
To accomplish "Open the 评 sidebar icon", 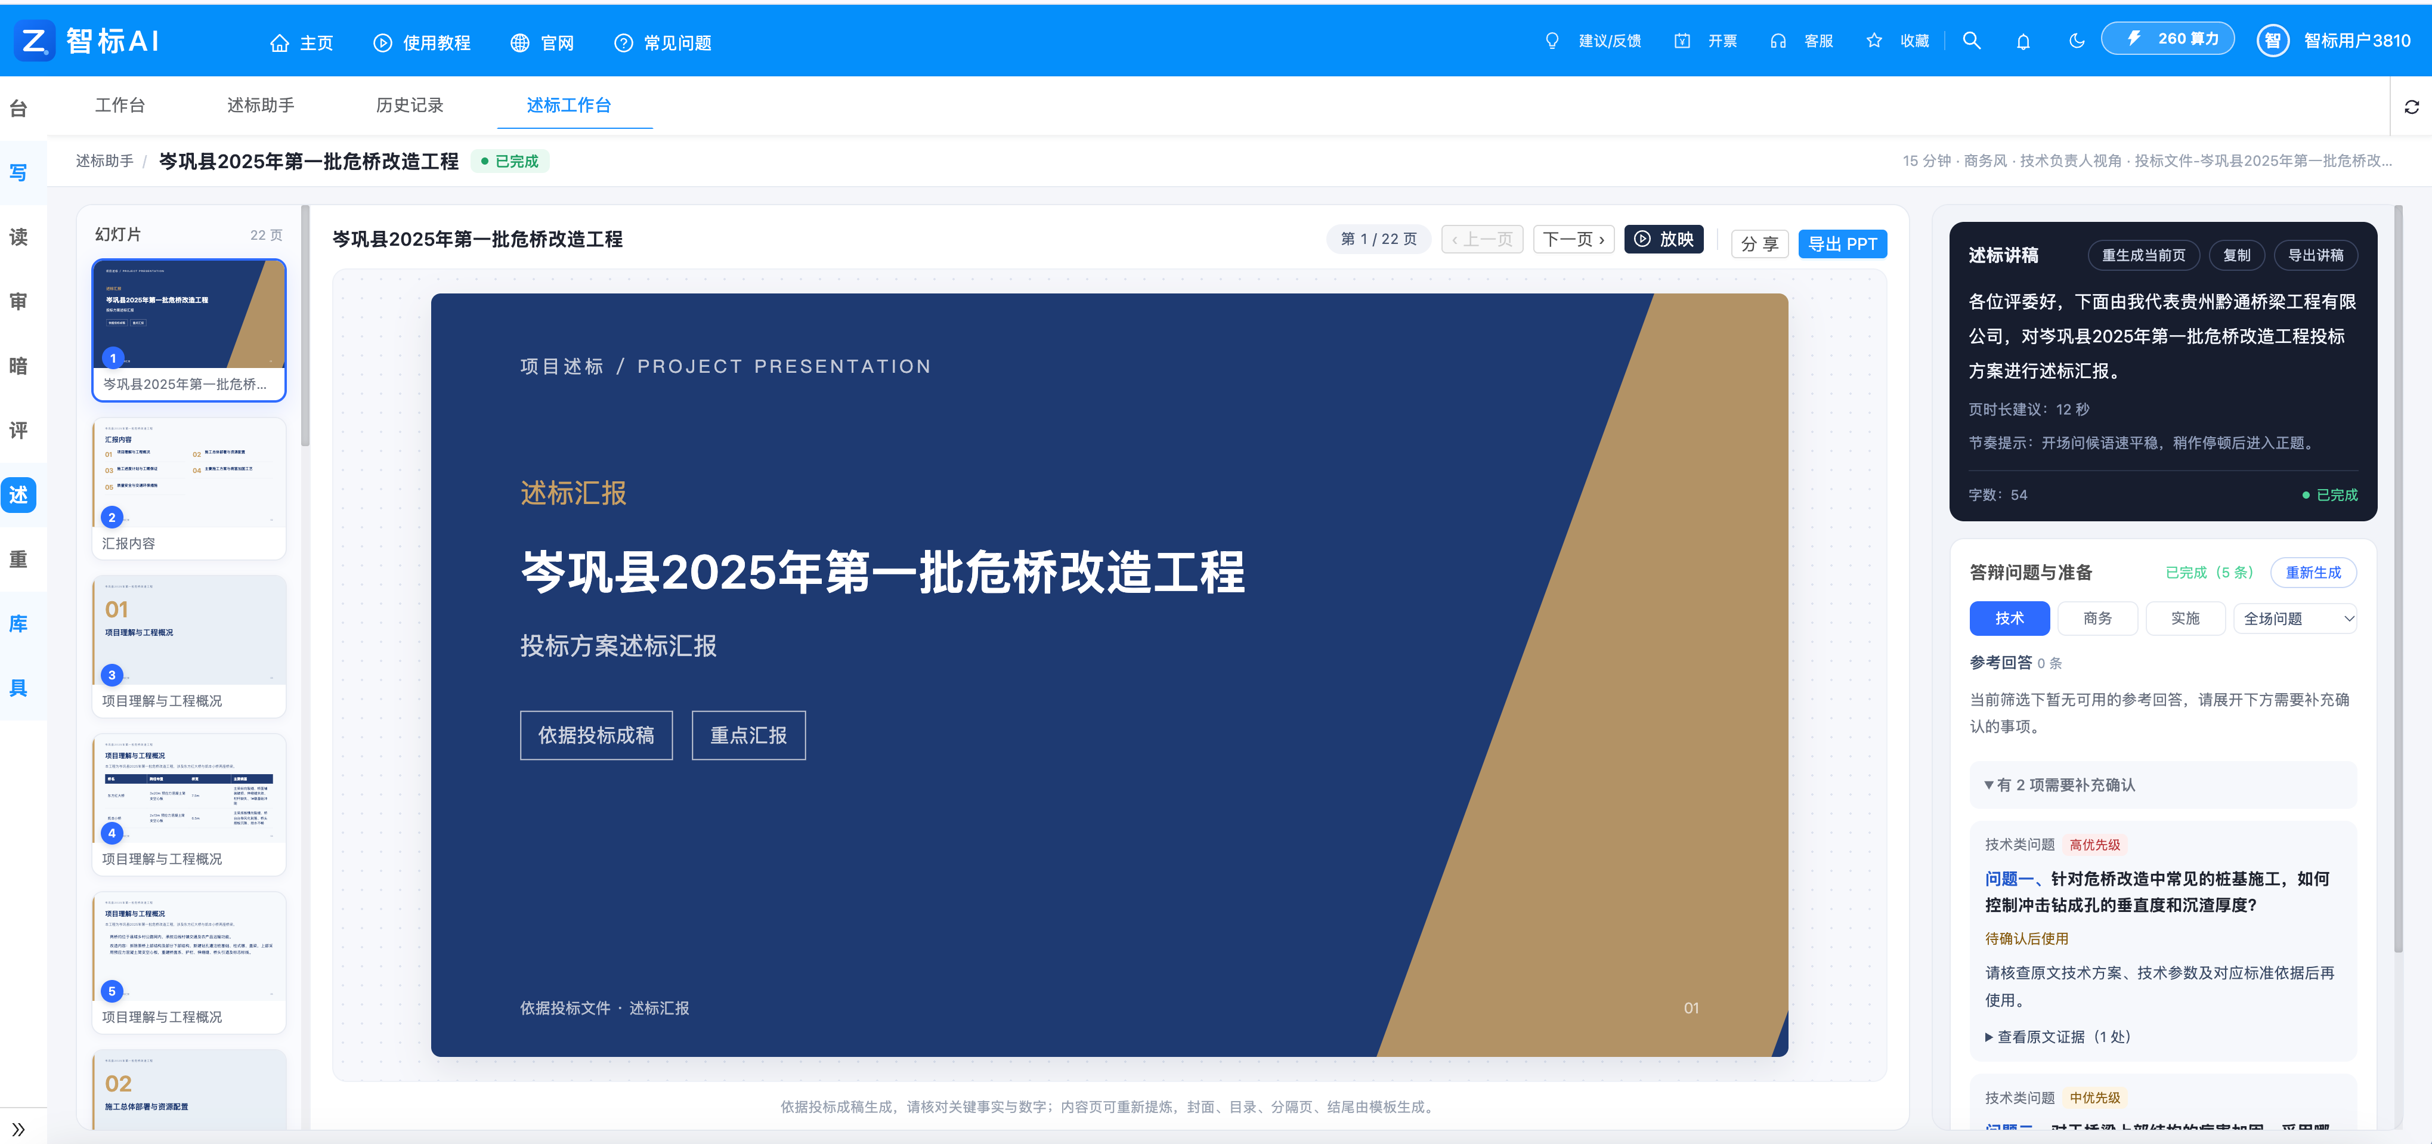I will (18, 431).
